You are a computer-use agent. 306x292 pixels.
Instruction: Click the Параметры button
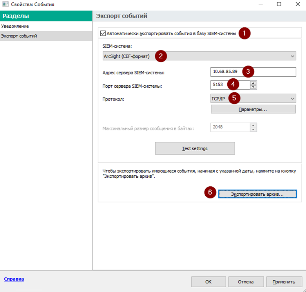(253, 109)
